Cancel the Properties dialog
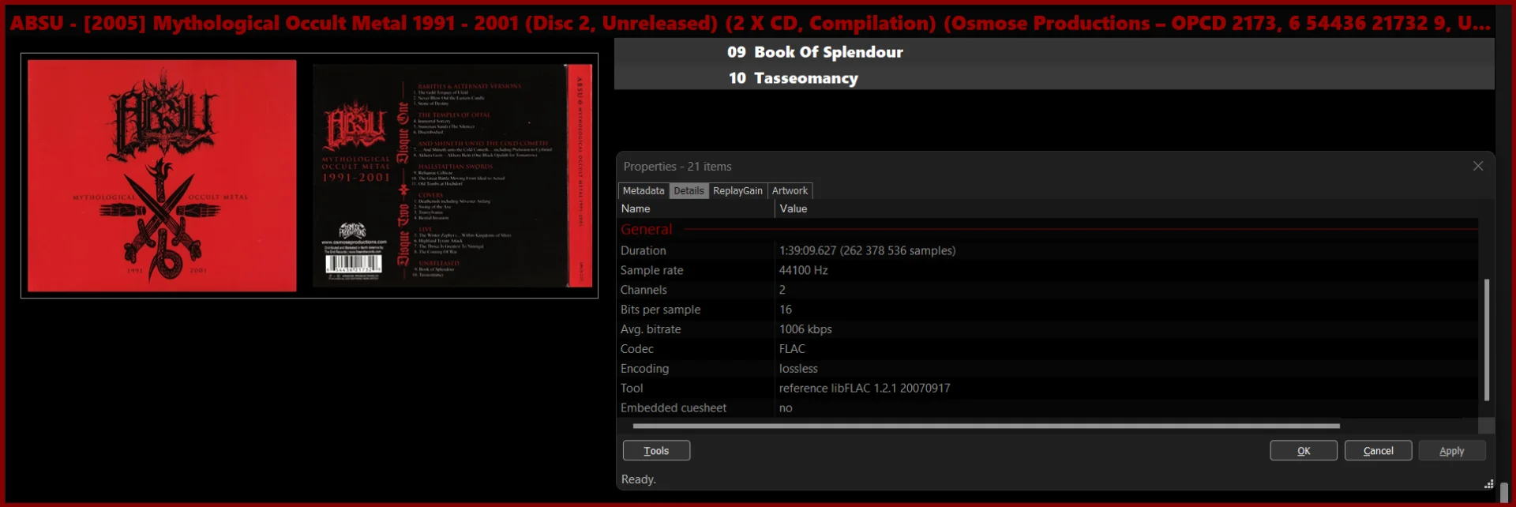 (1378, 450)
